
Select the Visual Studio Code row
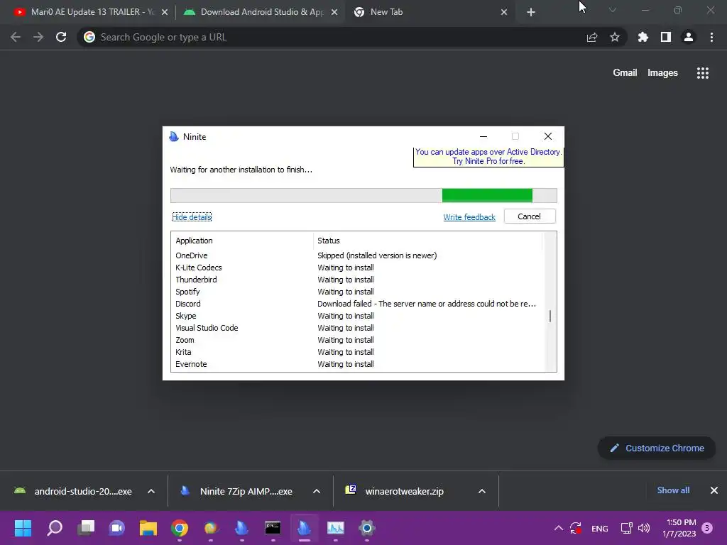(357, 328)
